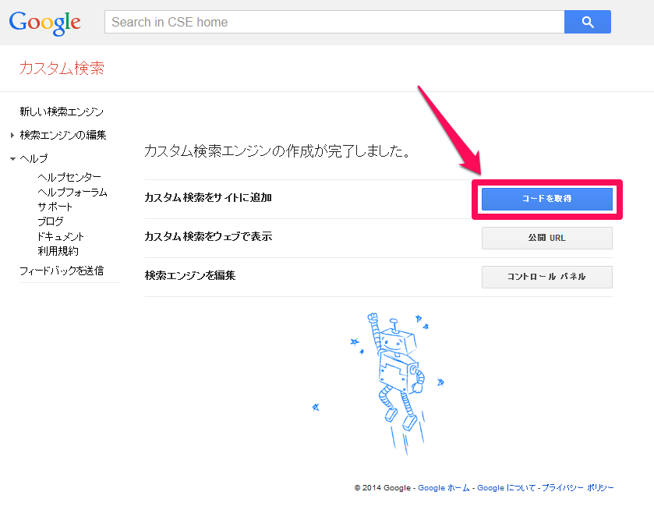The image size is (654, 513).
Task: Open プライバシー ポリシー footer link
Action: 578,487
